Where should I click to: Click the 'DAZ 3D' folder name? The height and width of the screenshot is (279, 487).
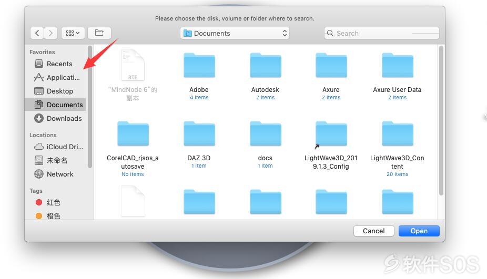[199, 158]
